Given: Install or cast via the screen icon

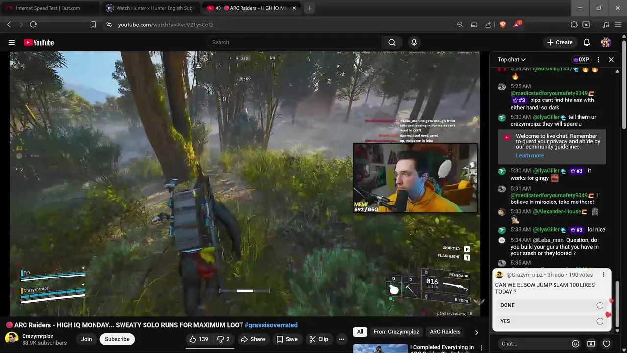Looking at the screenshot, I should click(x=474, y=25).
